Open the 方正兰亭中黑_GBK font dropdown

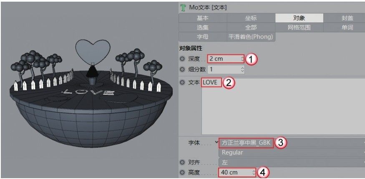pyautogui.click(x=292, y=143)
